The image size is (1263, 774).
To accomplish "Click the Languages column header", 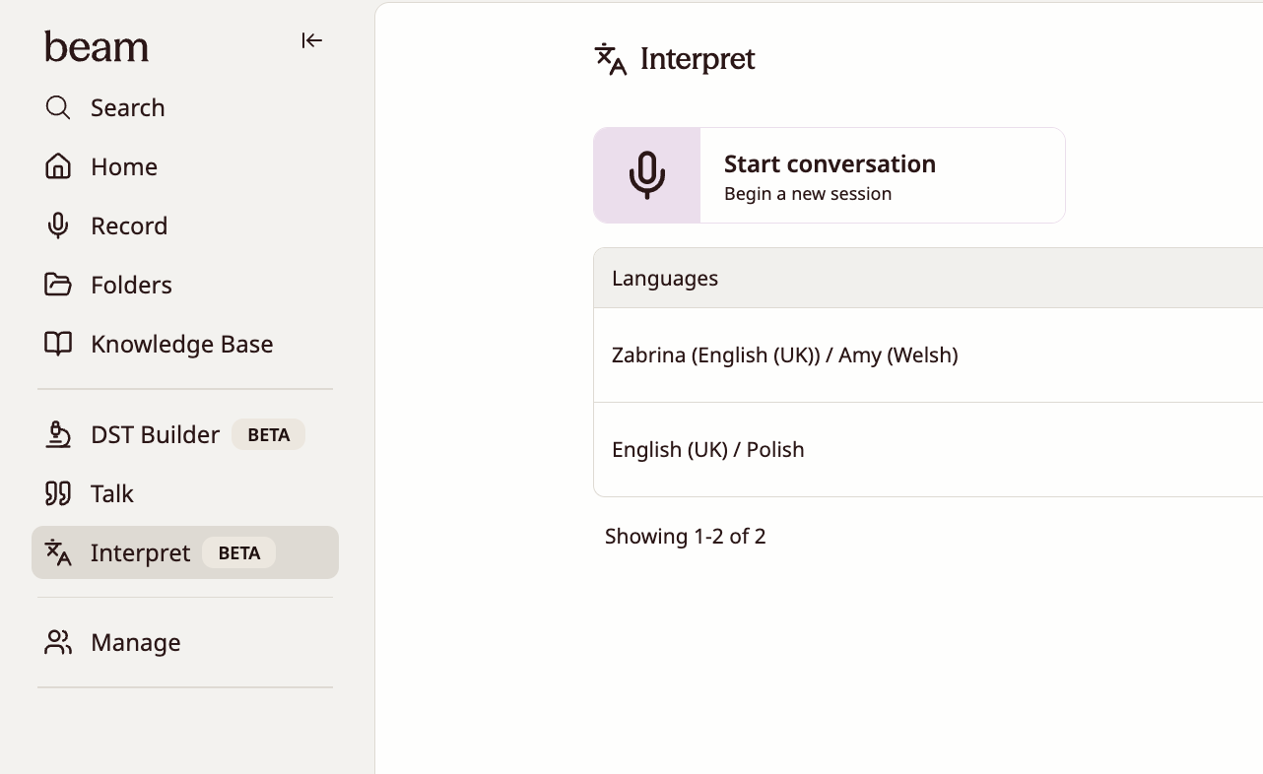I will point(665,278).
